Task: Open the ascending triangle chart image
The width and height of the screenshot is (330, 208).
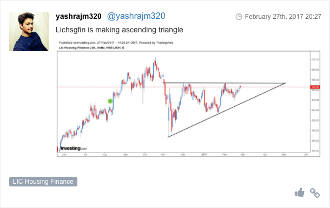Action: coord(188,99)
